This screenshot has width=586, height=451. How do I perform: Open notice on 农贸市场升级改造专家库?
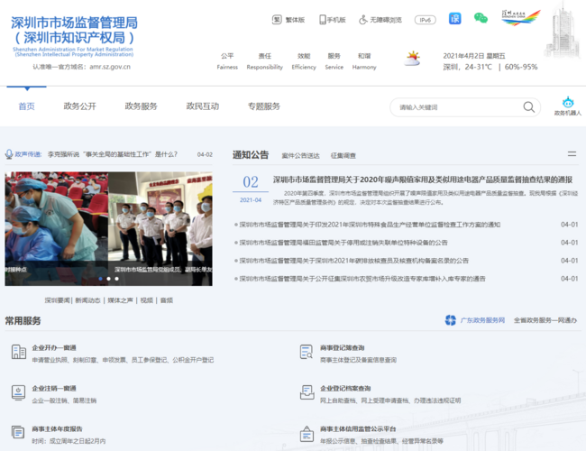(362, 279)
